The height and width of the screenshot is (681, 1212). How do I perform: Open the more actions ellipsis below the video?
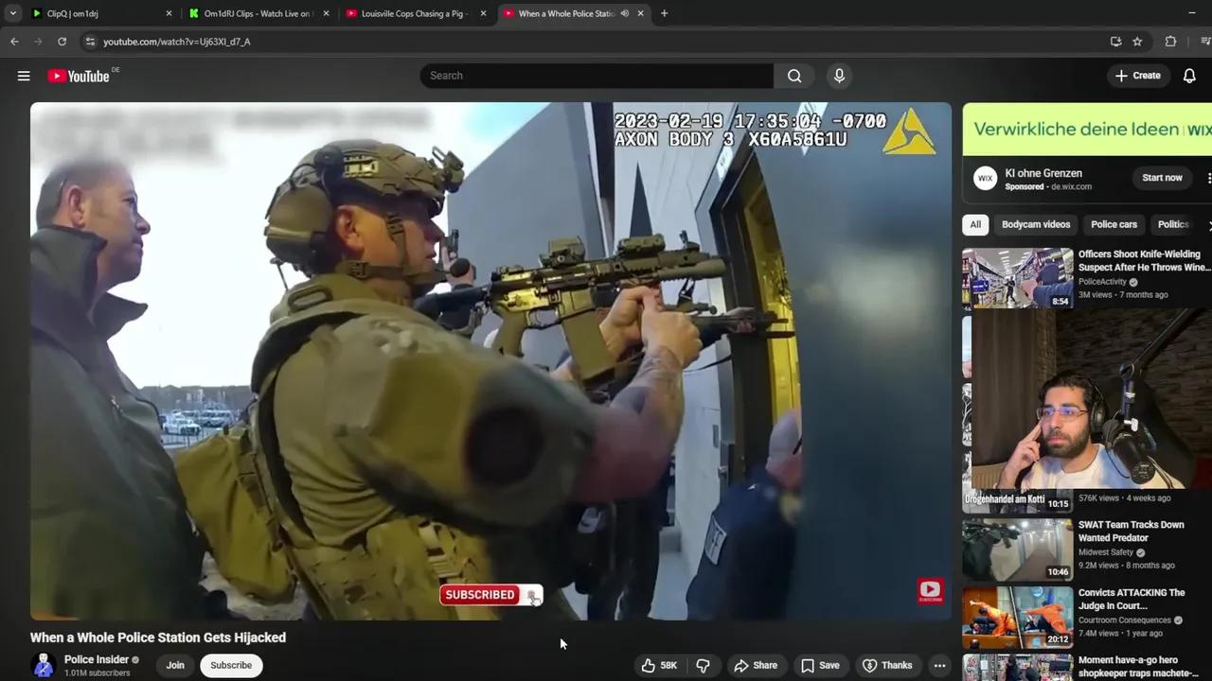(939, 665)
